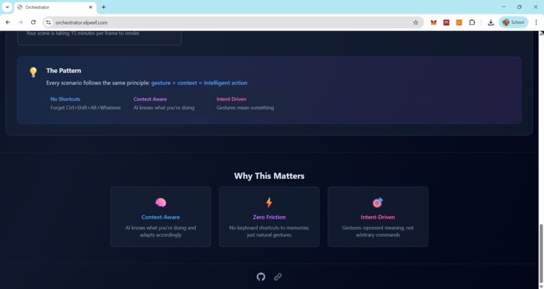Screen dimensions: 544x289
Task: Click 'Gestures represent meaning' description
Action: (377, 231)
